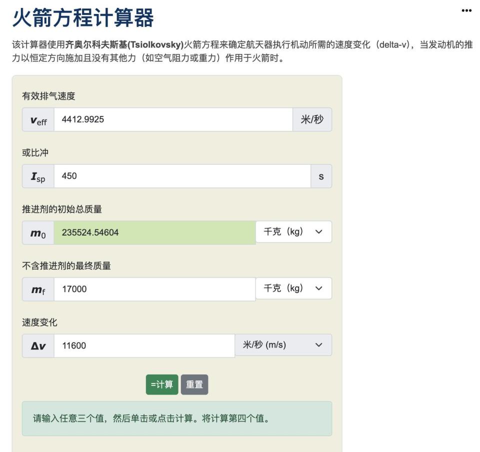This screenshot has width=480, height=452.
Task: Click the s unit label beside I_sp
Action: click(x=323, y=176)
